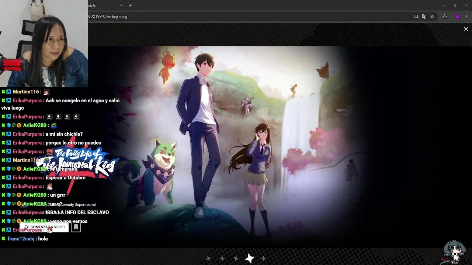Open the purple browser profile avatar
The image size is (472, 265).
(x=458, y=17)
